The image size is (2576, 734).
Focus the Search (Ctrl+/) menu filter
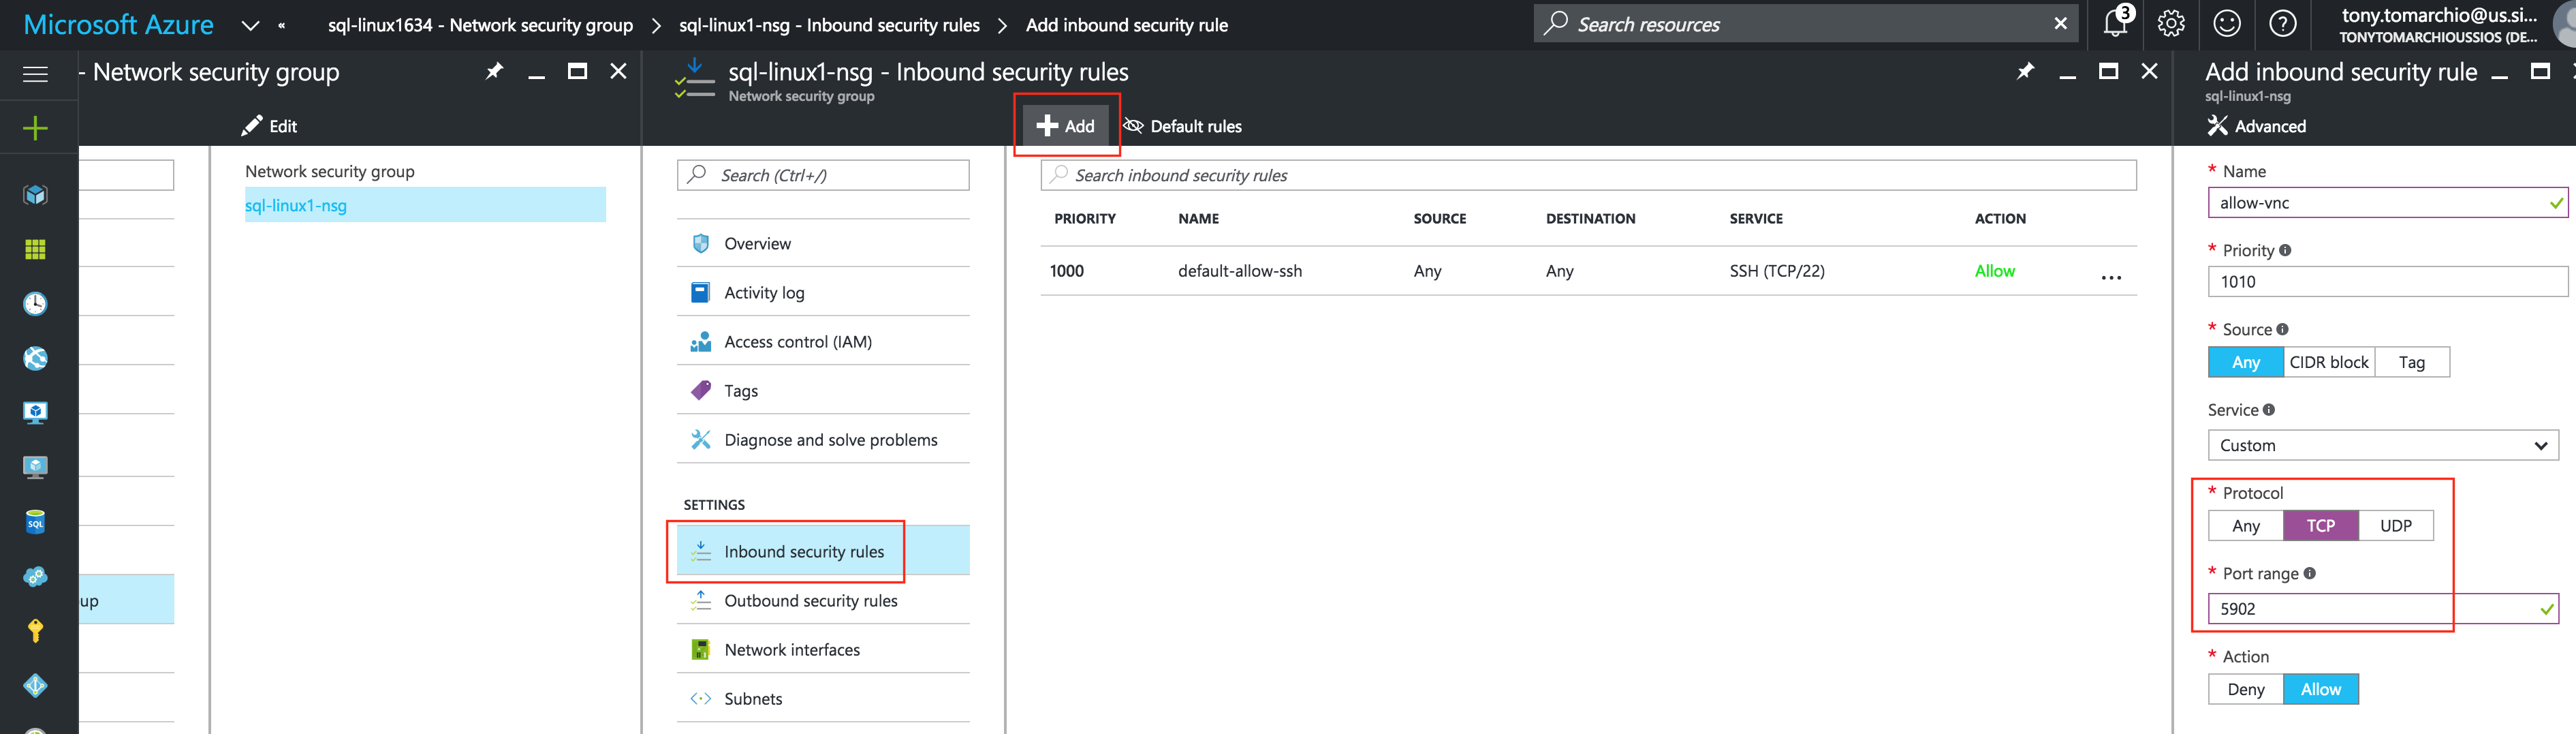(x=823, y=175)
